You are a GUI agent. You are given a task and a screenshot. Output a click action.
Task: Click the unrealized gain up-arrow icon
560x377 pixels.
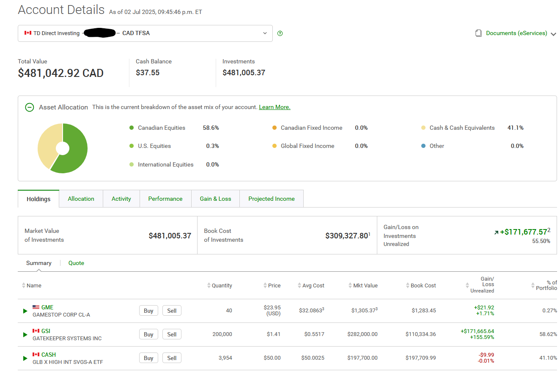496,232
